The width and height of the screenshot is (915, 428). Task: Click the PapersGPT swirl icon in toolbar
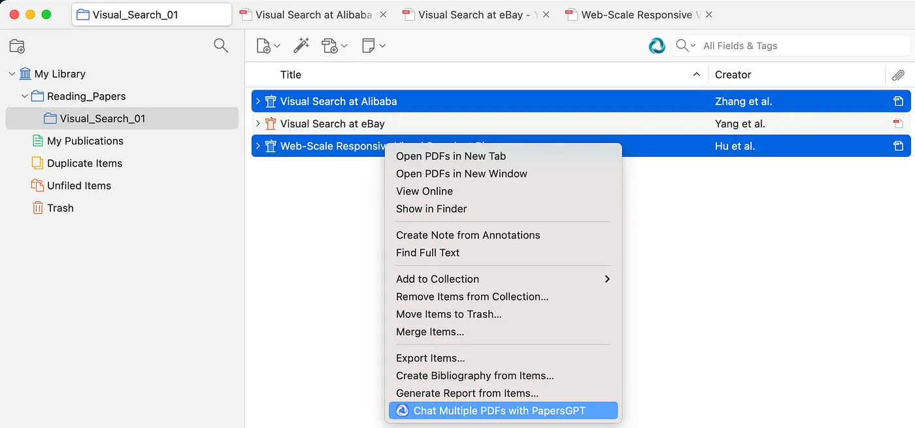[657, 46]
